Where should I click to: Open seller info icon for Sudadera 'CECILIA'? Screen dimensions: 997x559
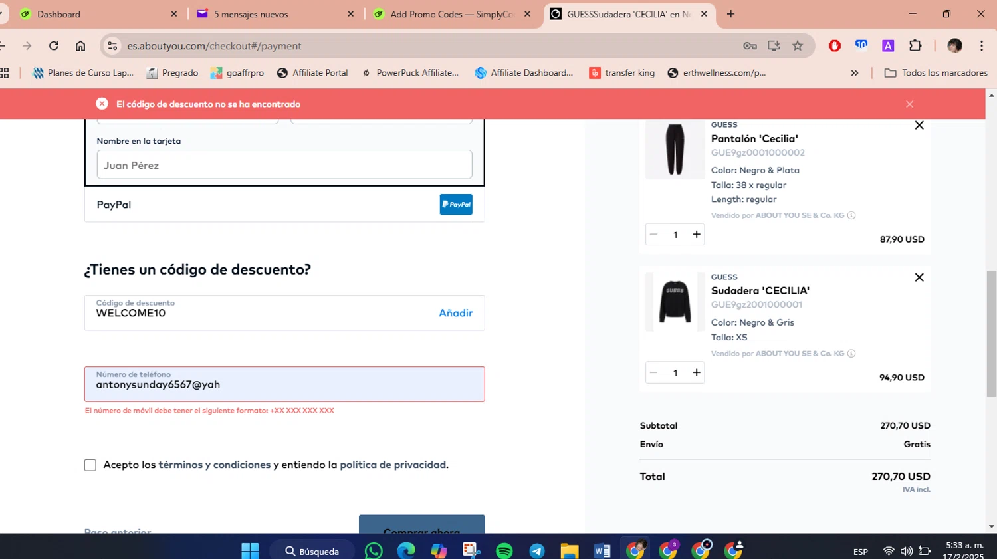pyautogui.click(x=851, y=354)
